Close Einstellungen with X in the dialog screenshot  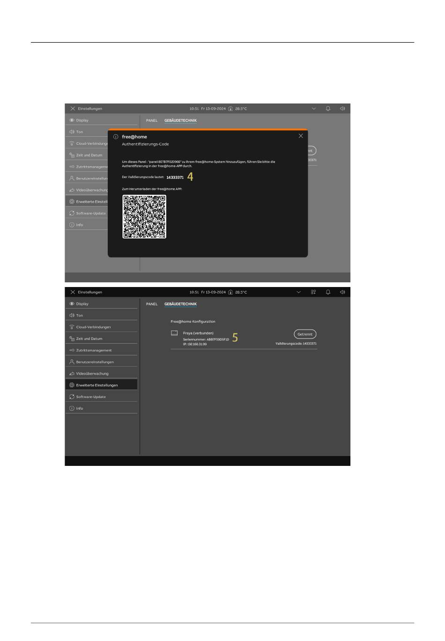coord(73,109)
